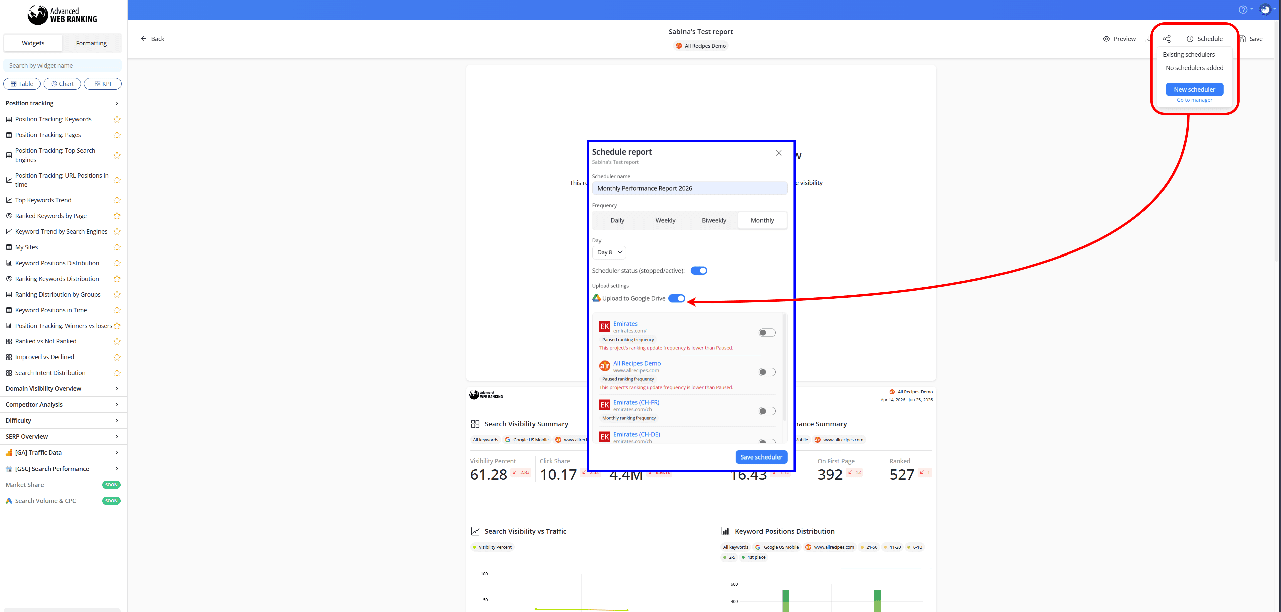This screenshot has height=612, width=1281.
Task: Switch to the Widgets tab
Action: (x=33, y=43)
